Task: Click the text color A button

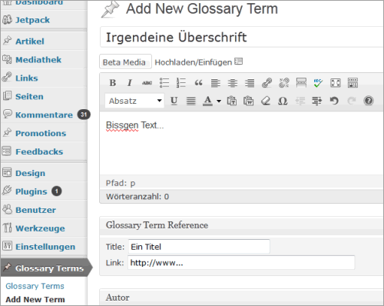Action: (x=207, y=101)
